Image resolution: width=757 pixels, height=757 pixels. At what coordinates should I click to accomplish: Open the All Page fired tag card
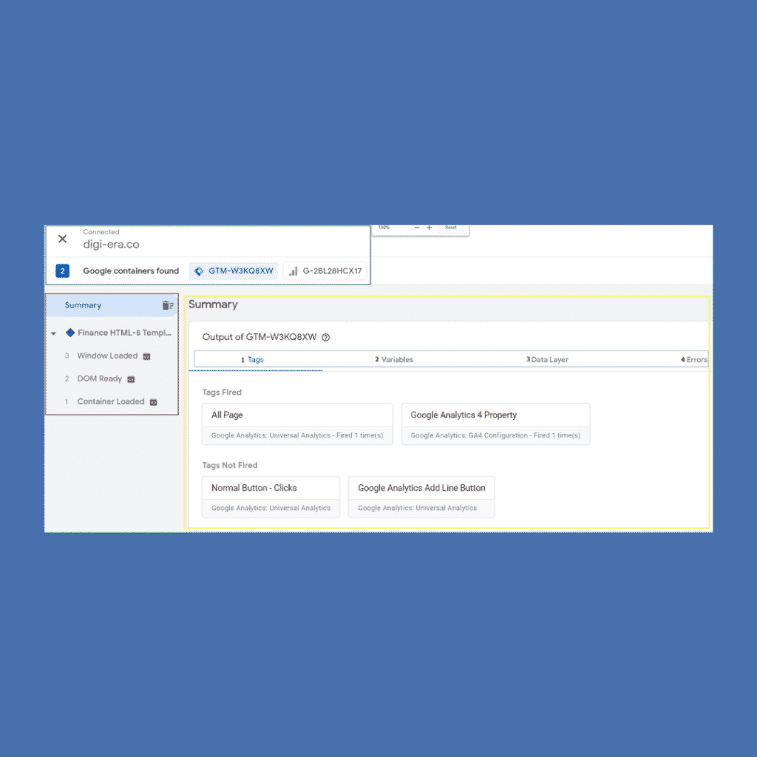click(297, 424)
